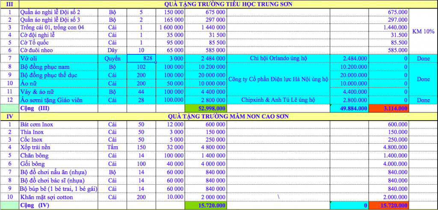438x210 pixels.
Task: Select the green total cell 52.998.000
Action: tap(206, 108)
